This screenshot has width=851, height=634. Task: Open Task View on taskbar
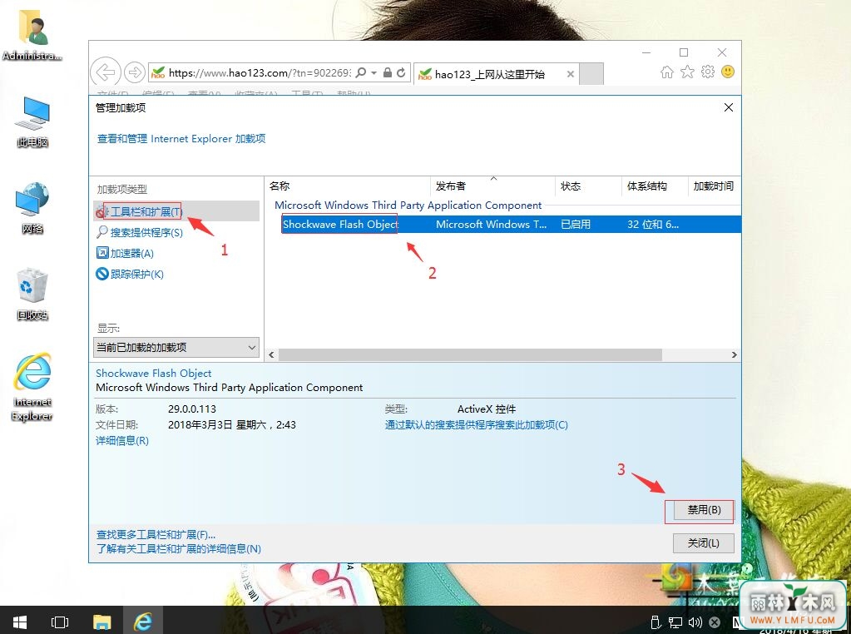click(x=60, y=622)
